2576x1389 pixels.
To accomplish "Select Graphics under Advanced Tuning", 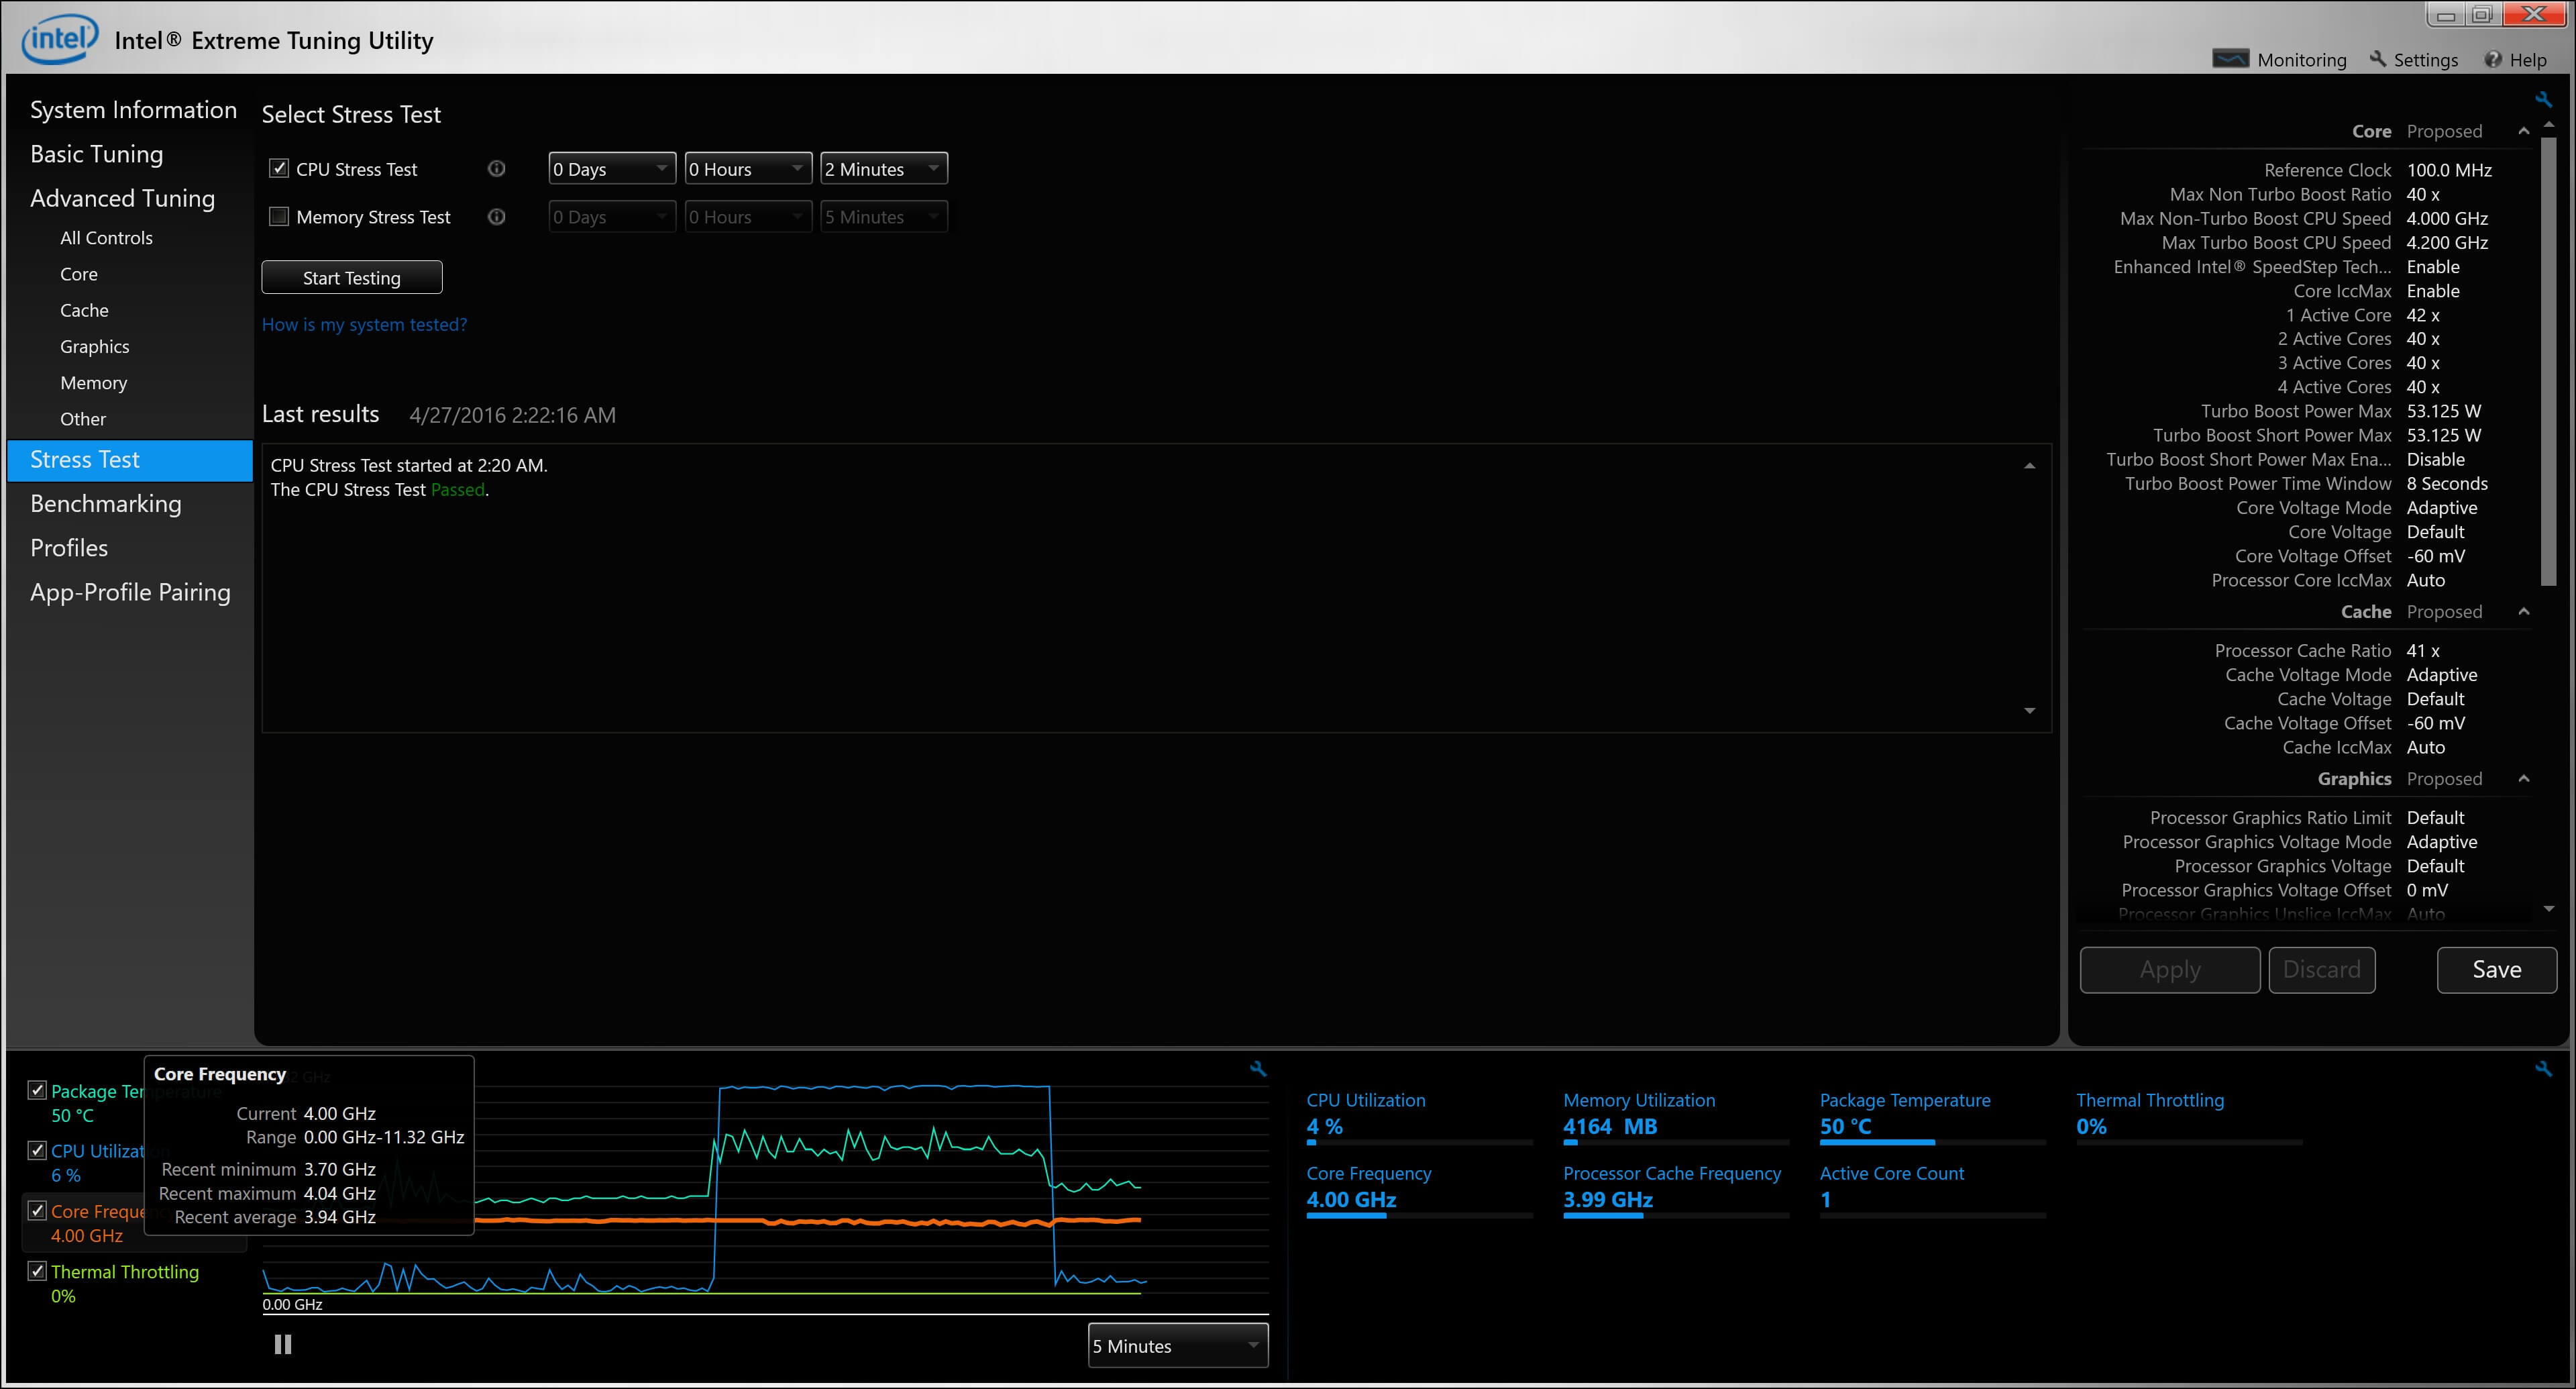I will coord(94,346).
